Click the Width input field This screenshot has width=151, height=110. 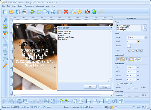[131, 76]
